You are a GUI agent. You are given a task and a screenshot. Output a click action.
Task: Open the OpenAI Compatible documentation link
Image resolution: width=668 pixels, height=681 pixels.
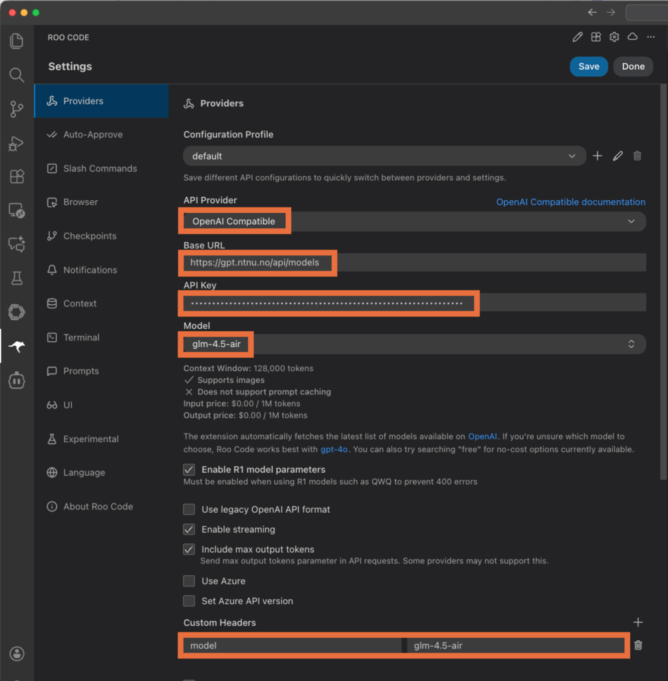(x=570, y=202)
